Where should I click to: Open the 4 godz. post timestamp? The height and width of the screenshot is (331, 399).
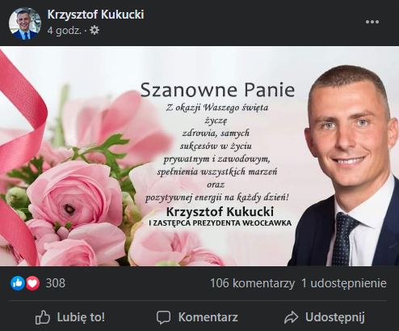[65, 31]
